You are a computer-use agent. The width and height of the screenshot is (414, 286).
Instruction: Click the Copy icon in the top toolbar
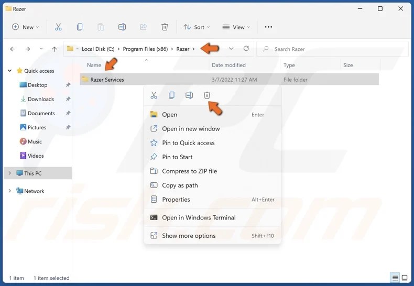80,27
